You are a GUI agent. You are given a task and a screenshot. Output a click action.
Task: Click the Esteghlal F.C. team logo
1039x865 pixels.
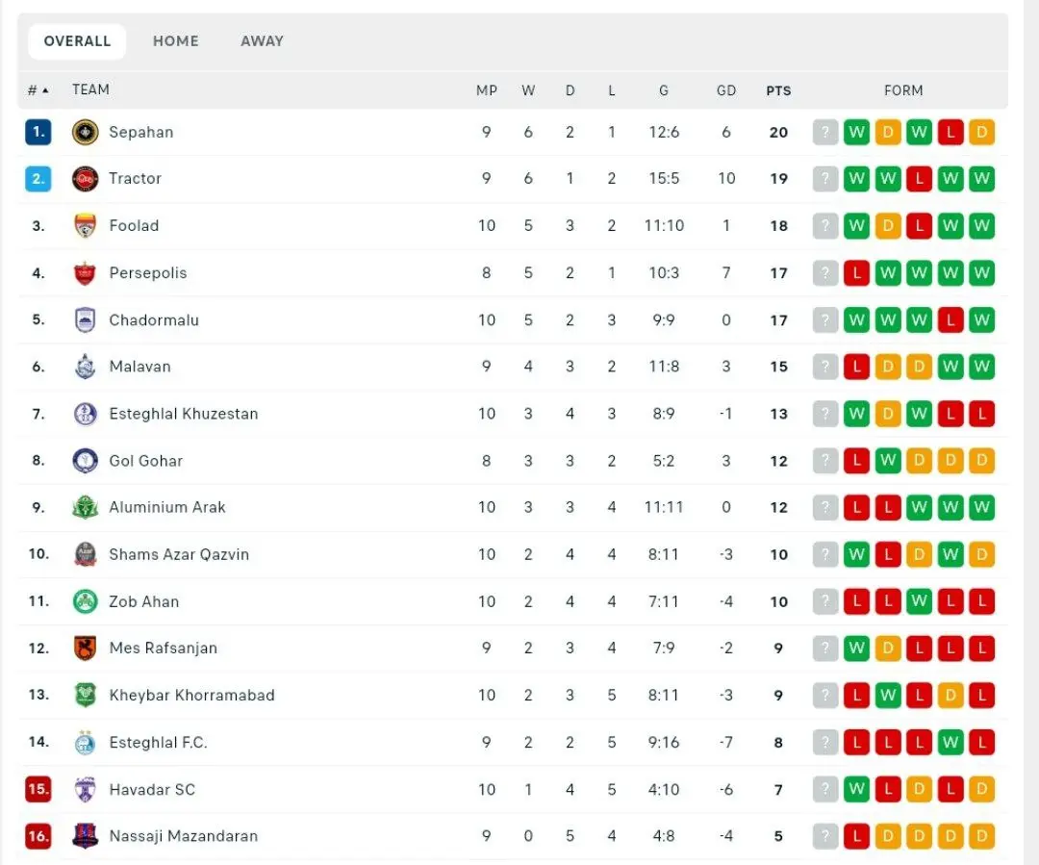coord(86,743)
